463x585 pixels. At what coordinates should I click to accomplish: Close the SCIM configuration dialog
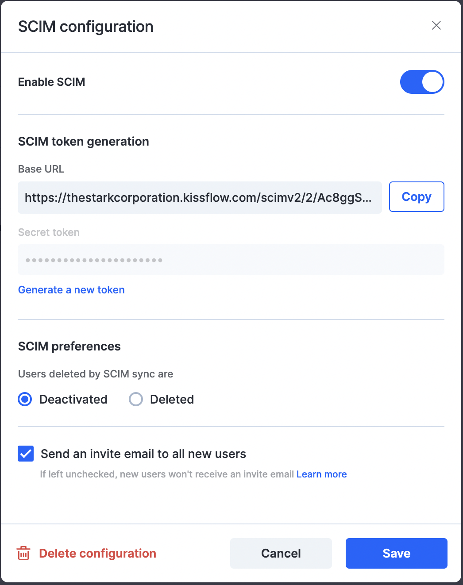tap(436, 26)
